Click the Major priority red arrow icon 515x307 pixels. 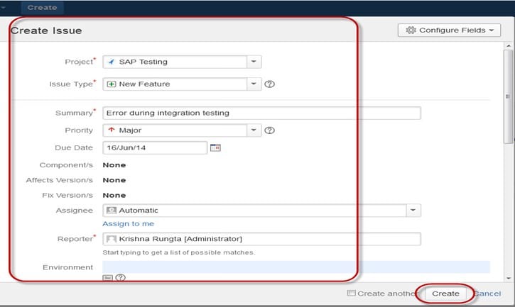coord(111,130)
